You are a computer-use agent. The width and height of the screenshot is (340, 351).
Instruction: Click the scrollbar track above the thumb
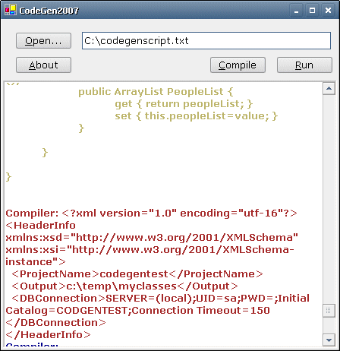[329, 199]
